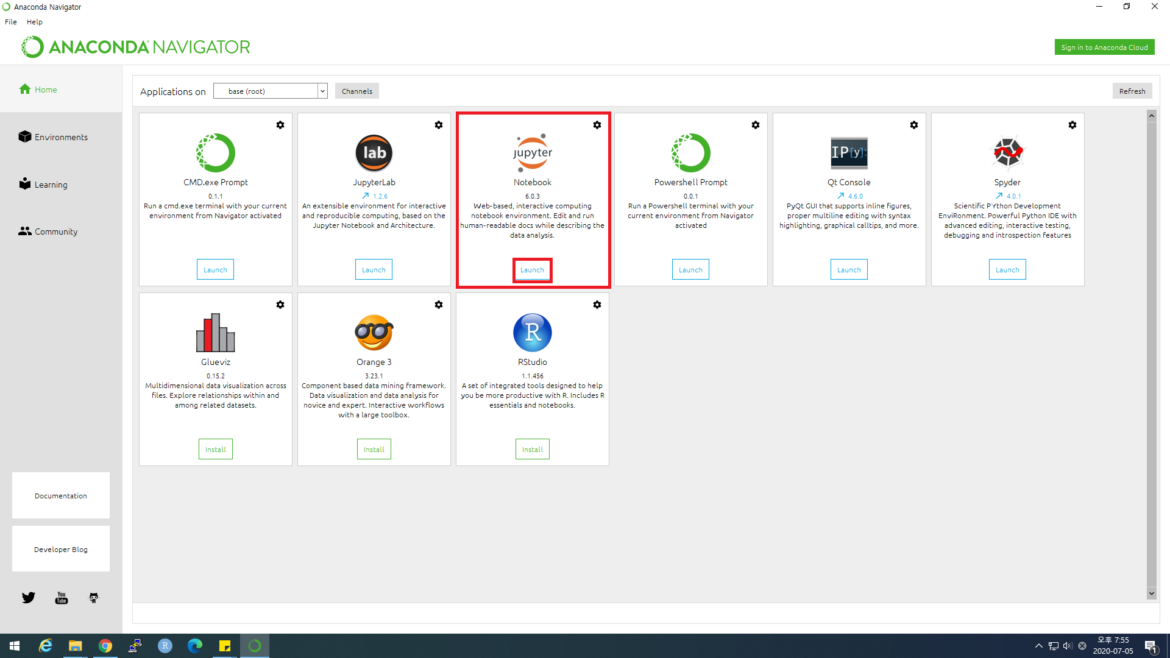Viewport: 1170px width, 658px height.
Task: Open settings gear on JupyterLab card
Action: [439, 125]
